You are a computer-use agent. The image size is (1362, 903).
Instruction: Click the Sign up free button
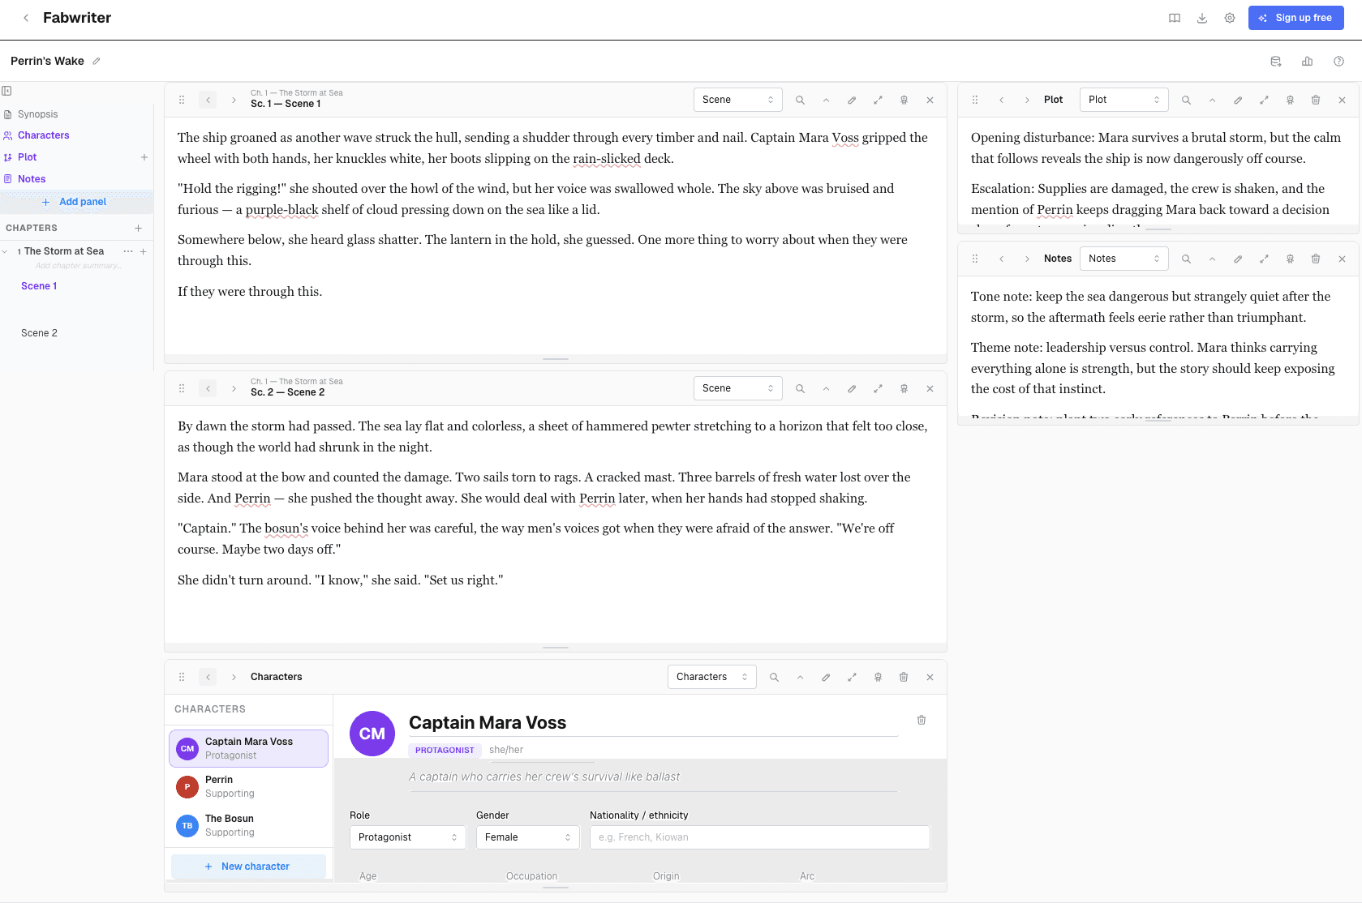[x=1295, y=17]
